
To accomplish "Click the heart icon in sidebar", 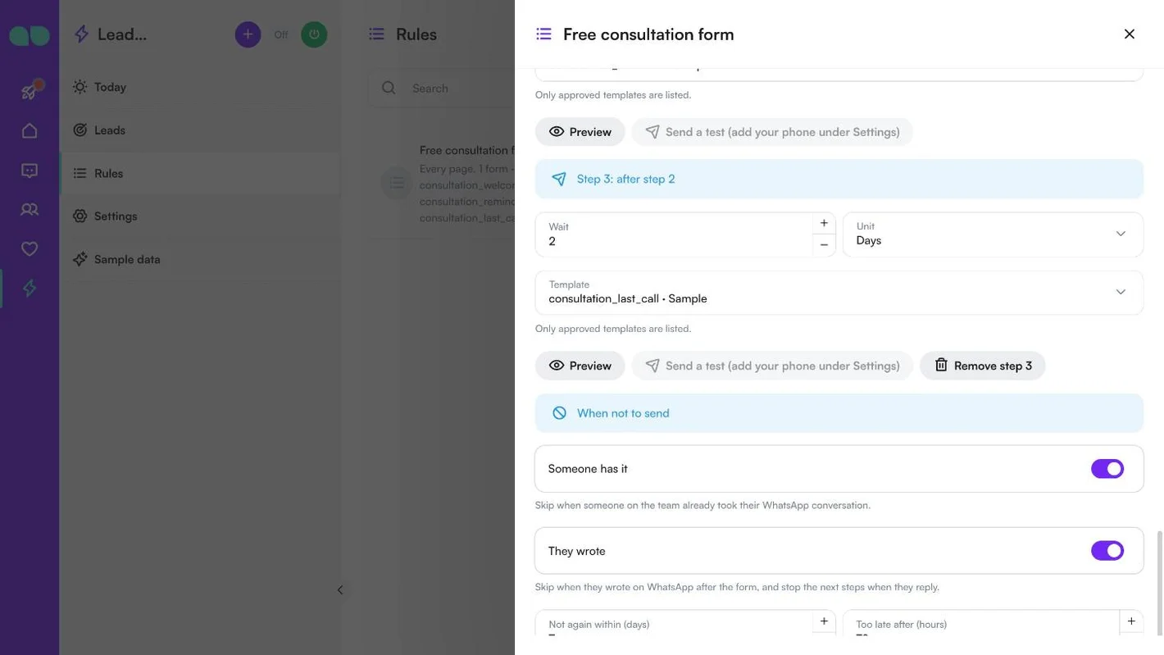I will pyautogui.click(x=30, y=248).
